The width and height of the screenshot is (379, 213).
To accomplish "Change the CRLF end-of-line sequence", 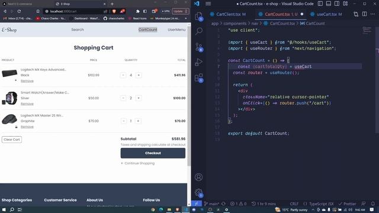I will click(x=294, y=204).
